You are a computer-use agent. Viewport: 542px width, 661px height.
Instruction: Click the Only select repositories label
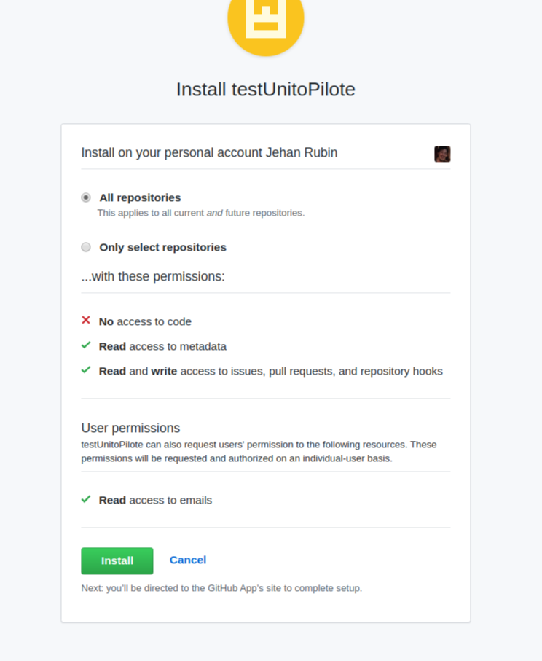162,247
